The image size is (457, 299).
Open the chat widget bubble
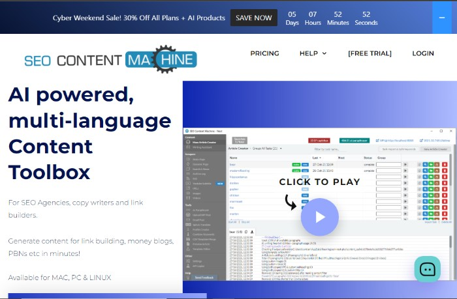427,269
